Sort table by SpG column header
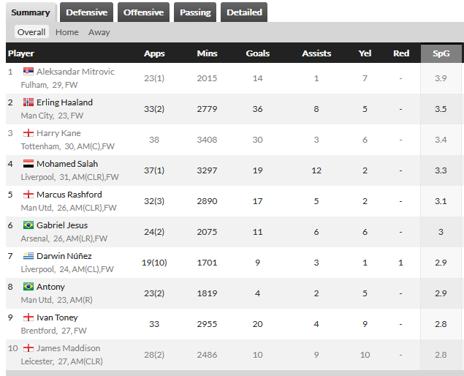The height and width of the screenshot is (376, 464). tap(441, 53)
